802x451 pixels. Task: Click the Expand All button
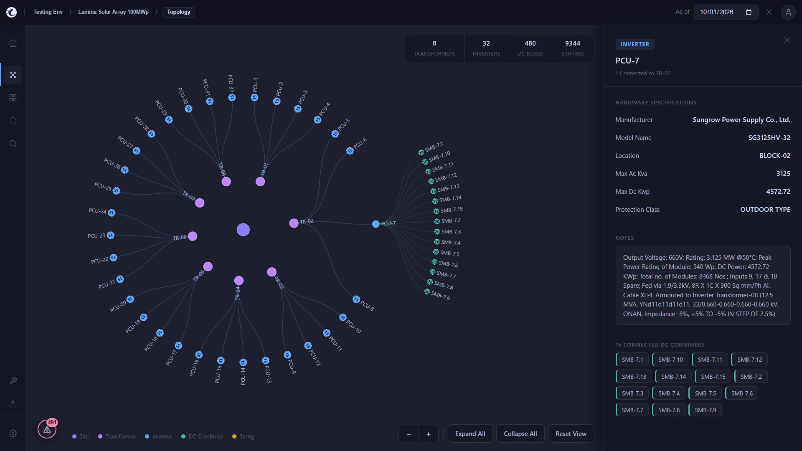click(x=470, y=434)
